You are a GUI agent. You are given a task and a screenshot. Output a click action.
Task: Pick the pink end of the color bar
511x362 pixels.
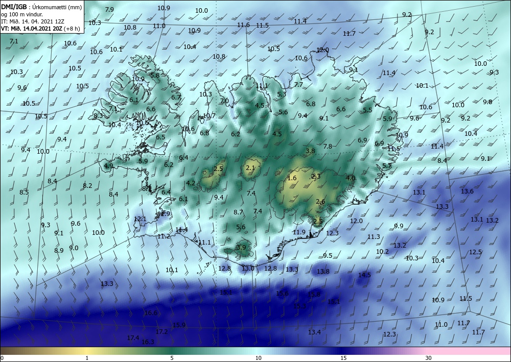(x=469, y=351)
